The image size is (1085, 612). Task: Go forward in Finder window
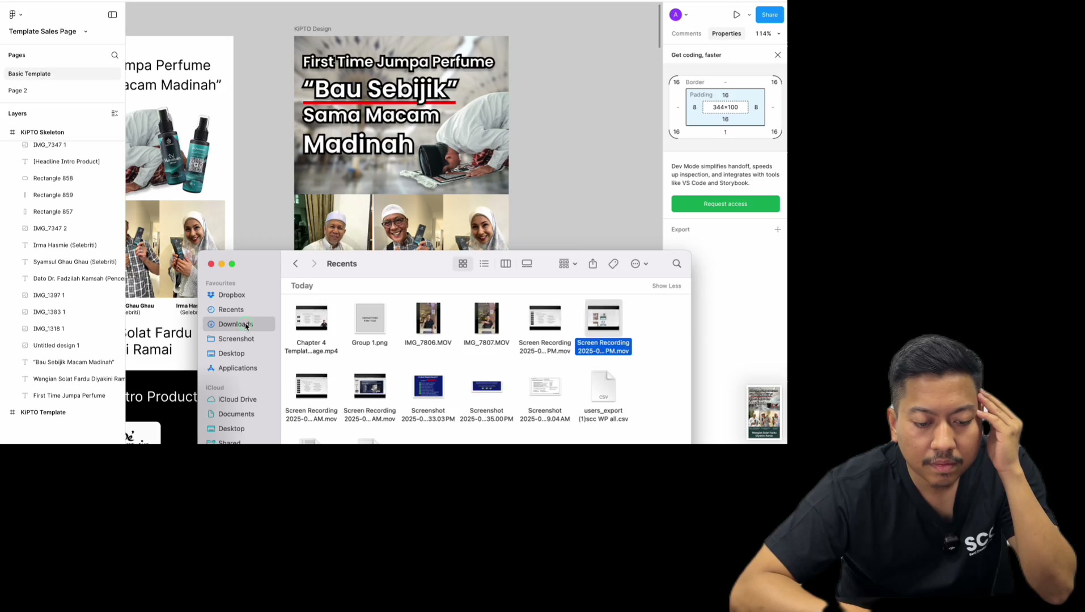[x=314, y=263]
